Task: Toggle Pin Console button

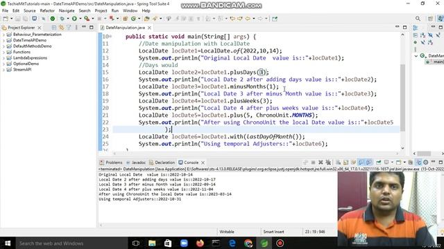Action: (379, 163)
